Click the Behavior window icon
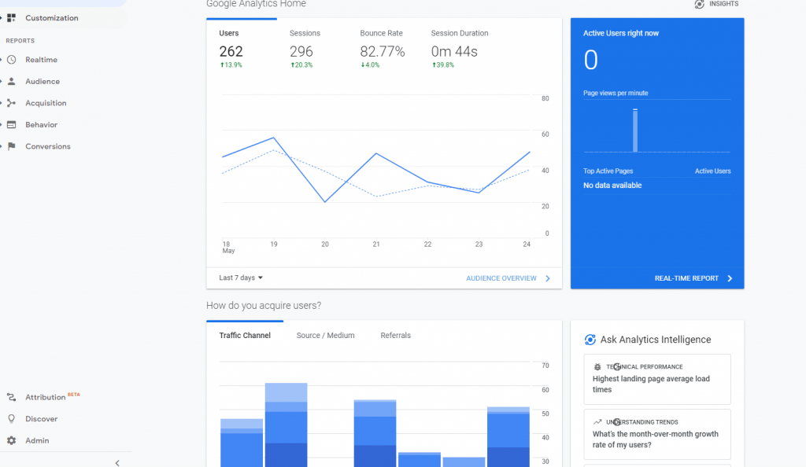This screenshot has width=806, height=467. coord(11,125)
